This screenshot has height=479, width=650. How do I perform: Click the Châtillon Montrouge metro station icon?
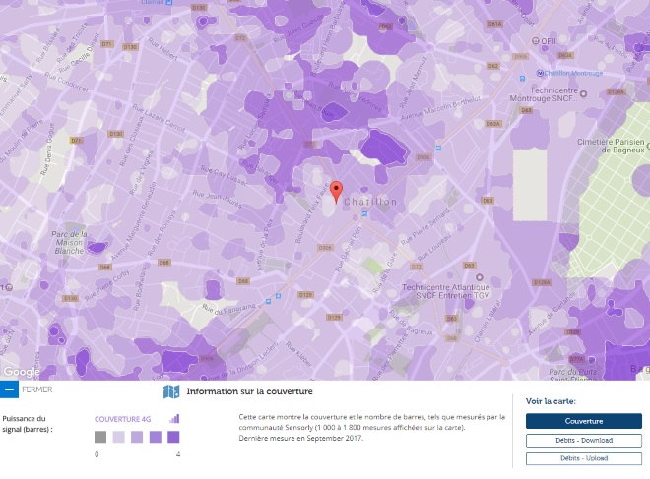(538, 73)
